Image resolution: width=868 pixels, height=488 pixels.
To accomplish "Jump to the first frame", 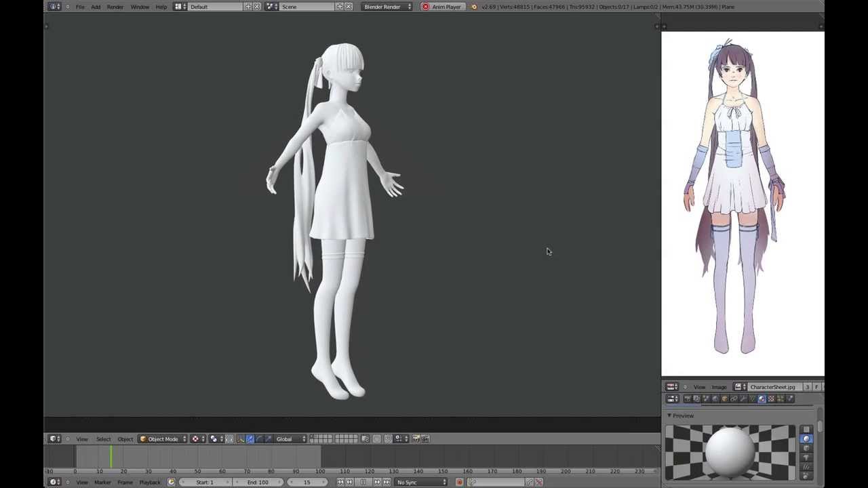I will (340, 482).
